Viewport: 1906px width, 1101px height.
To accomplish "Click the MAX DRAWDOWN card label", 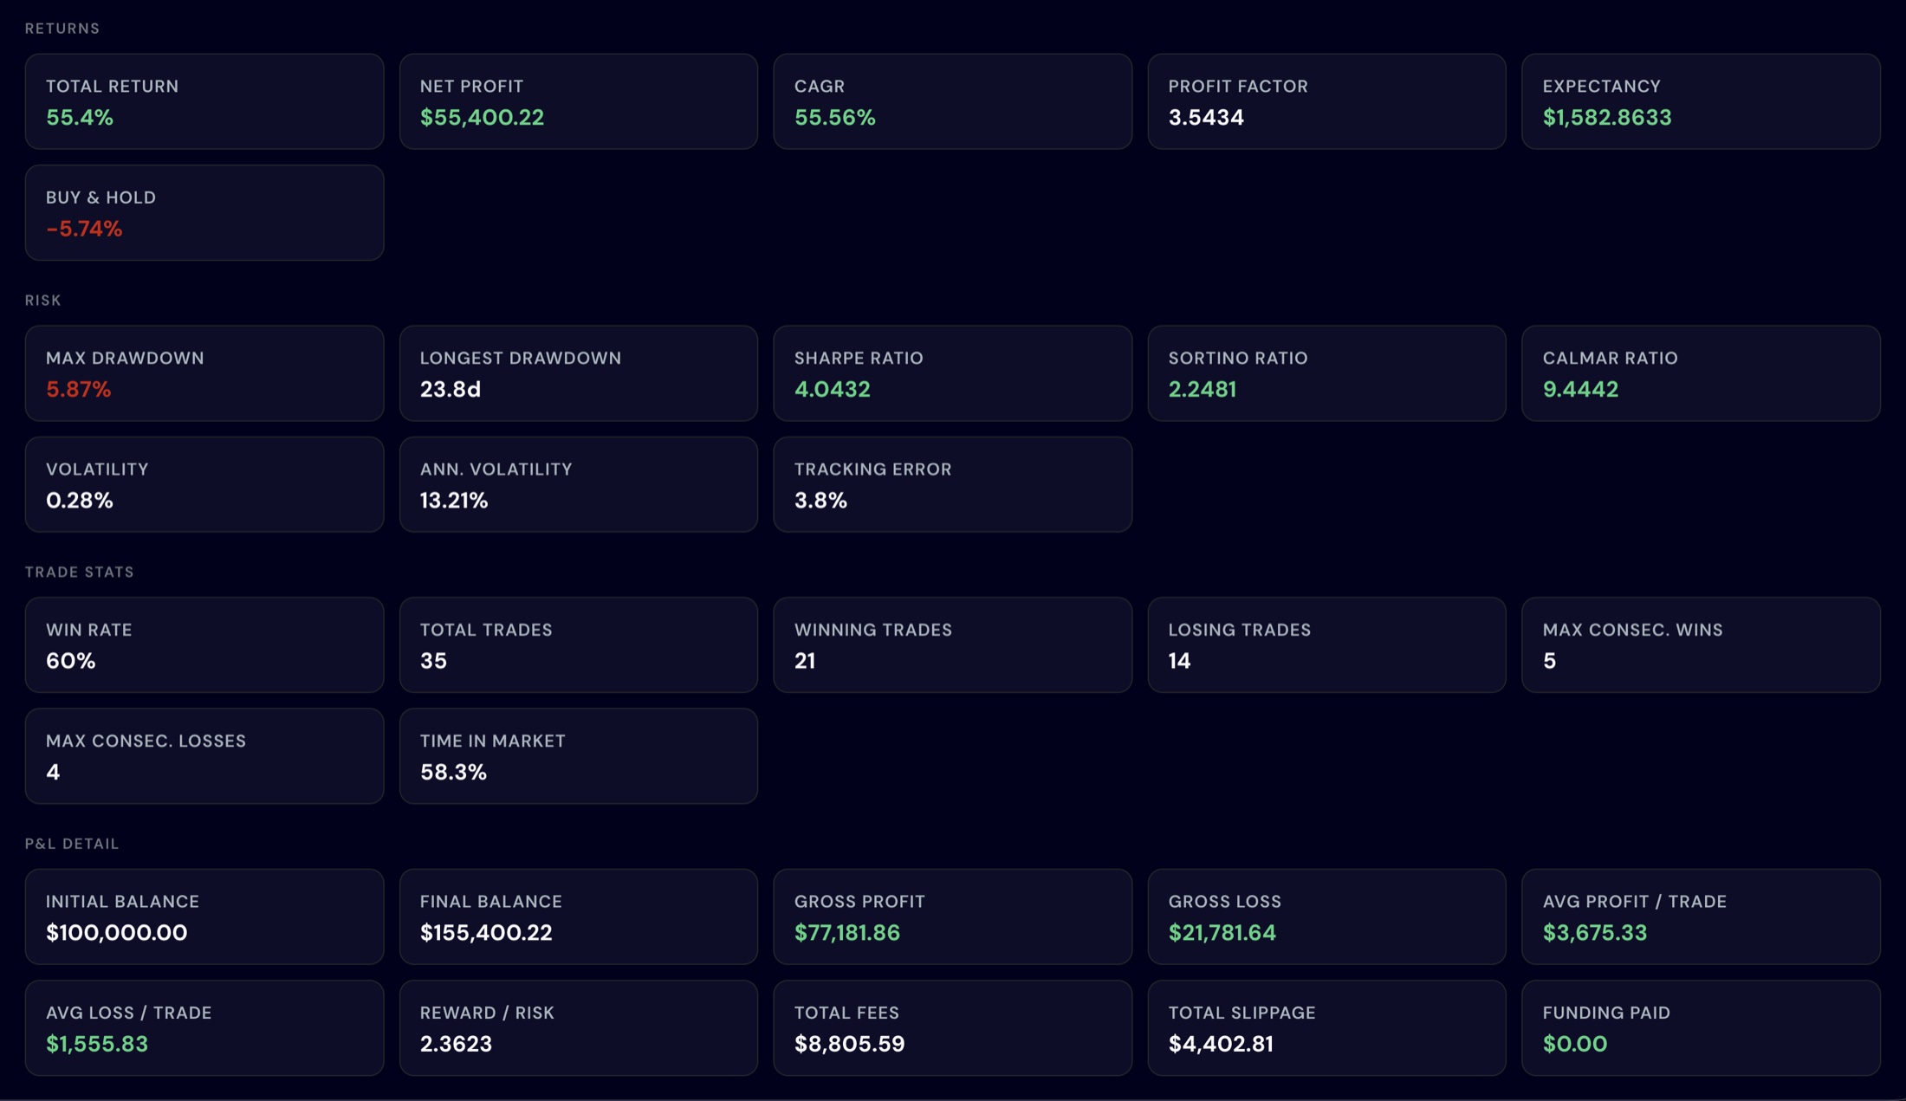I will pyautogui.click(x=125, y=359).
